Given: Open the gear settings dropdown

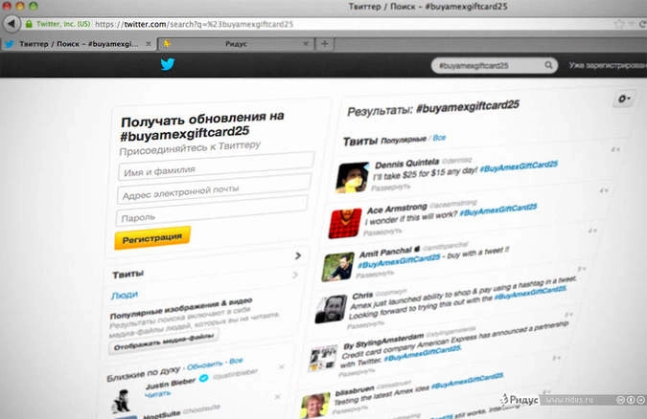Looking at the screenshot, I should (624, 99).
